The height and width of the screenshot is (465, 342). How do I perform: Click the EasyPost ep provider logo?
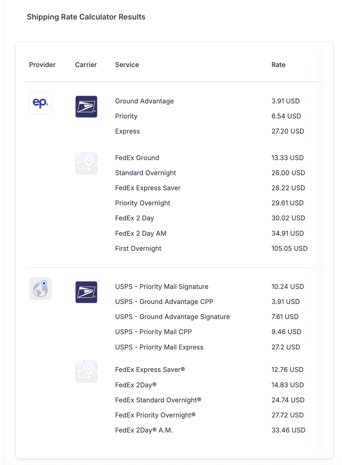tap(40, 103)
